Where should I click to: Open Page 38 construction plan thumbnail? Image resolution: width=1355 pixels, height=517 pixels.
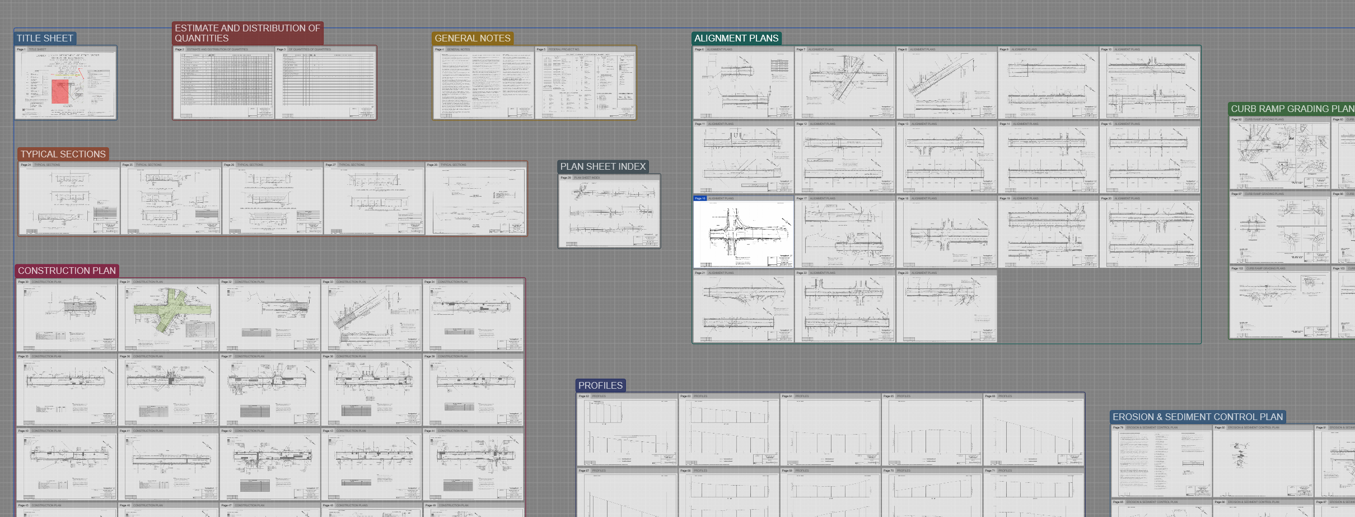click(372, 390)
